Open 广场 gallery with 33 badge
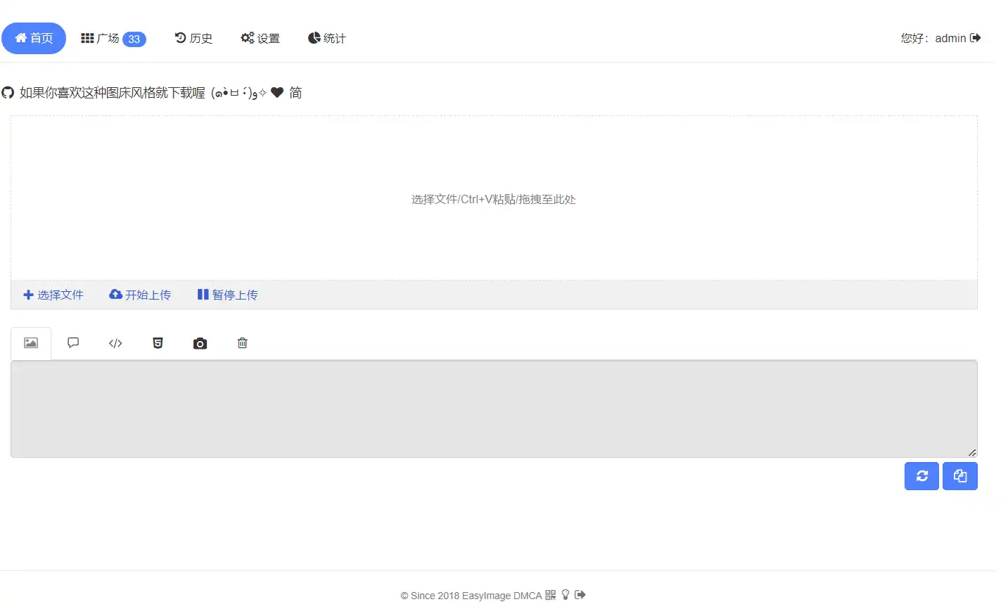 pyautogui.click(x=113, y=38)
